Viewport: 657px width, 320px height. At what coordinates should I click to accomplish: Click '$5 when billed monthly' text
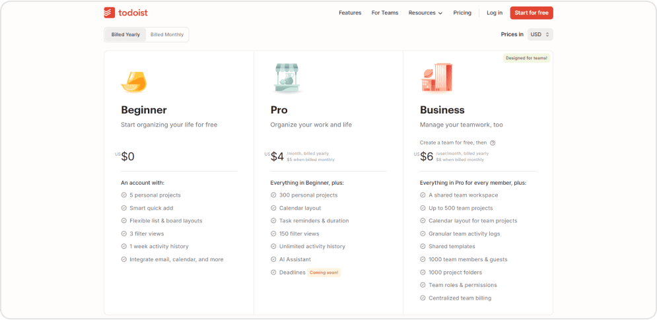(310, 160)
